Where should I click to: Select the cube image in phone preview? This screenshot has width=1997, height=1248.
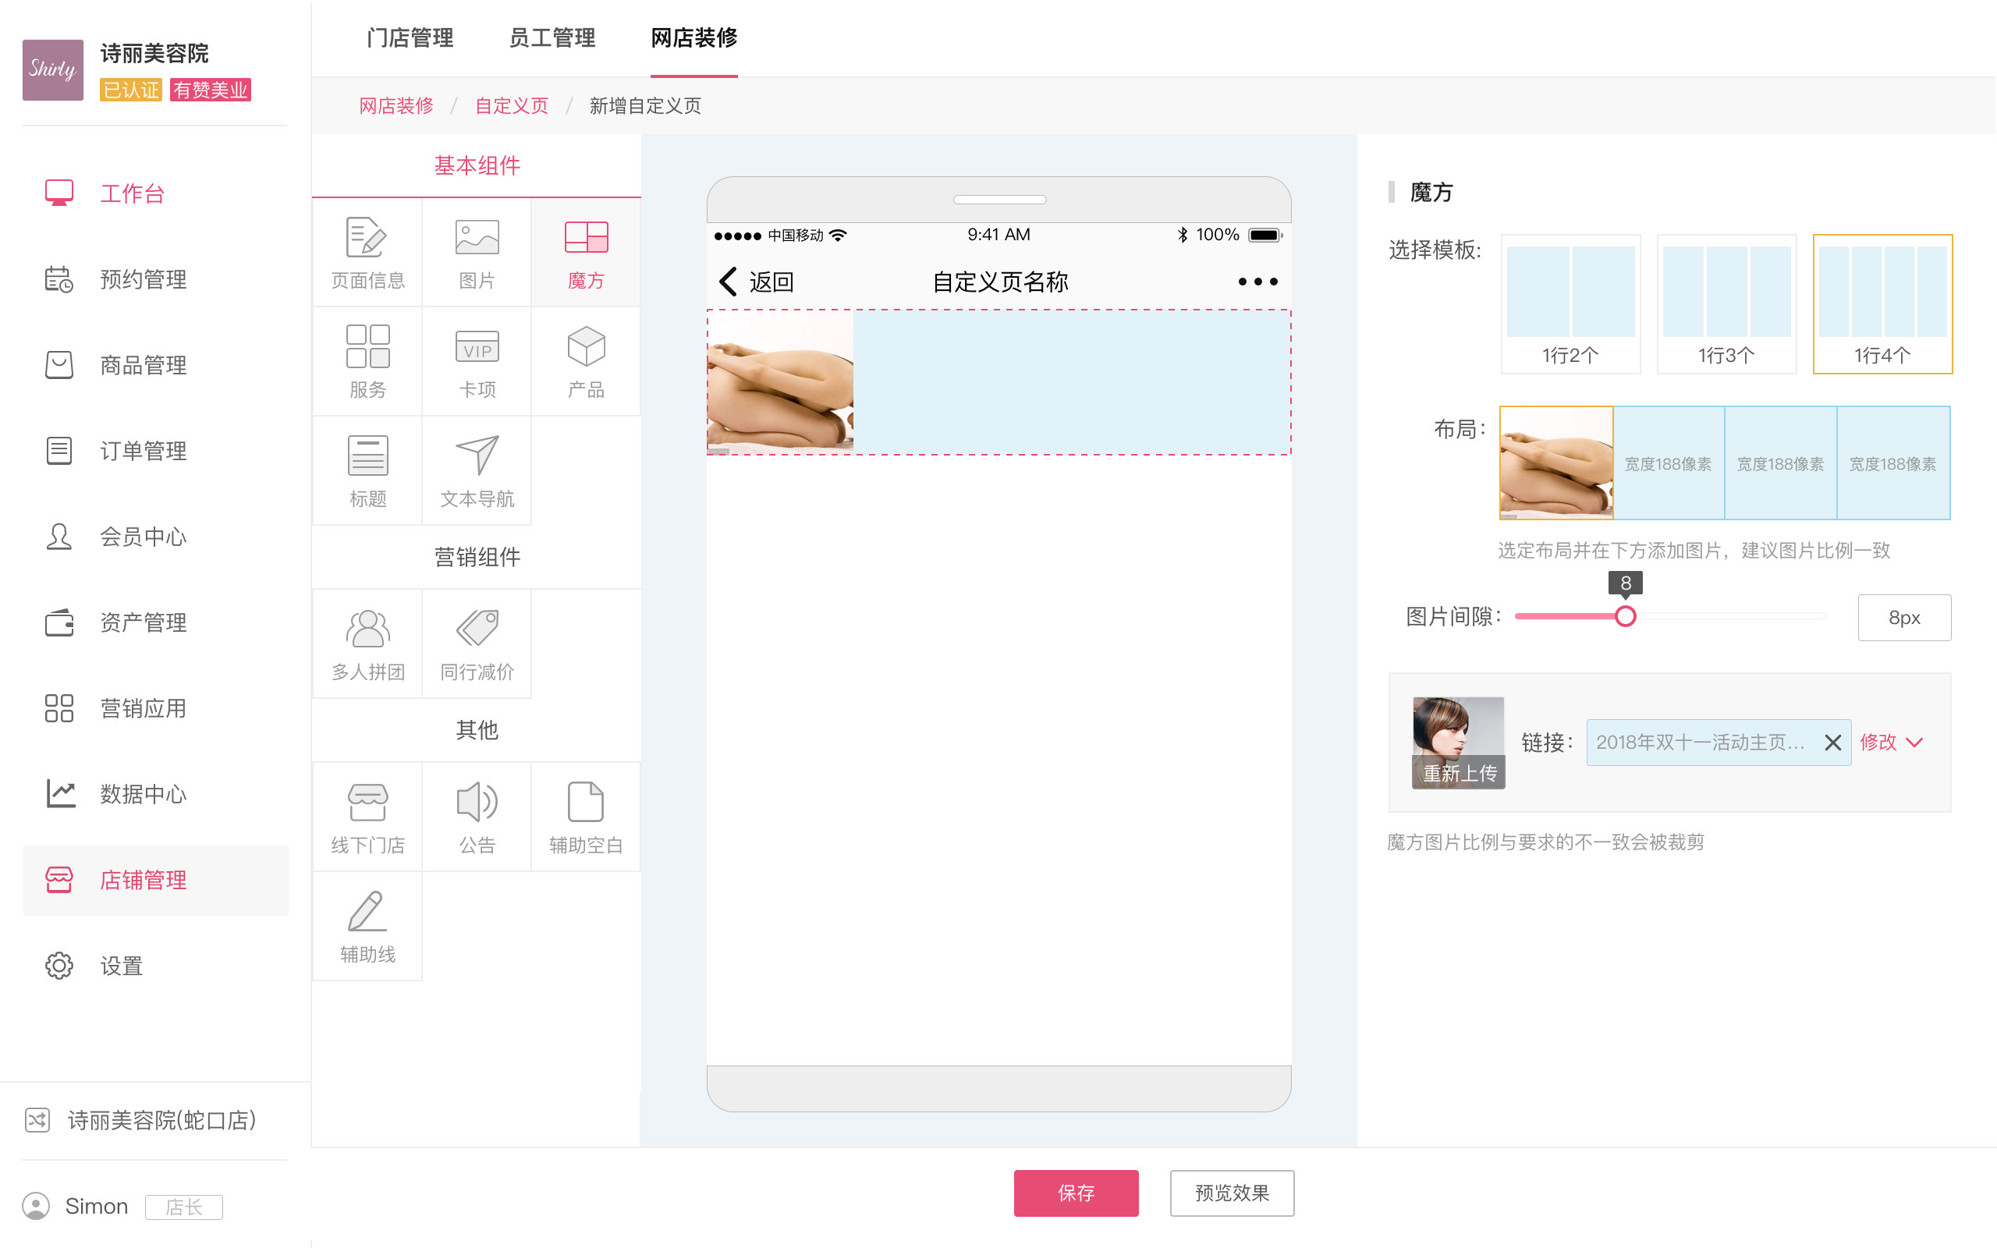pos(780,382)
